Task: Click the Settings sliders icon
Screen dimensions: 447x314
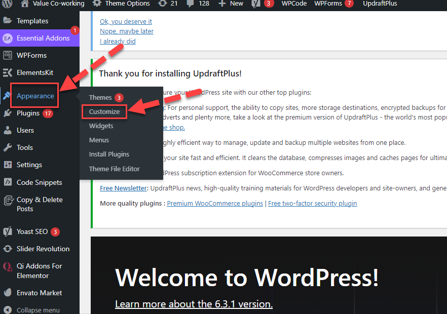Action: click(x=8, y=165)
